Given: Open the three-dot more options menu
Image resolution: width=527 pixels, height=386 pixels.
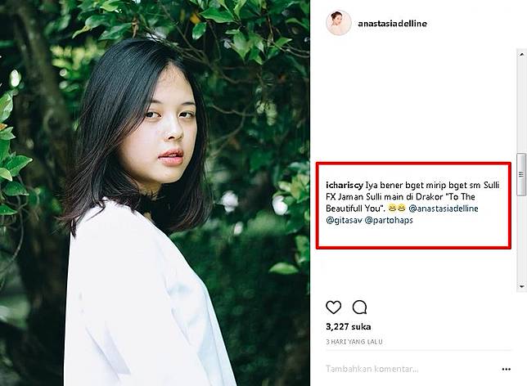Looking at the screenshot, I should [x=507, y=369].
